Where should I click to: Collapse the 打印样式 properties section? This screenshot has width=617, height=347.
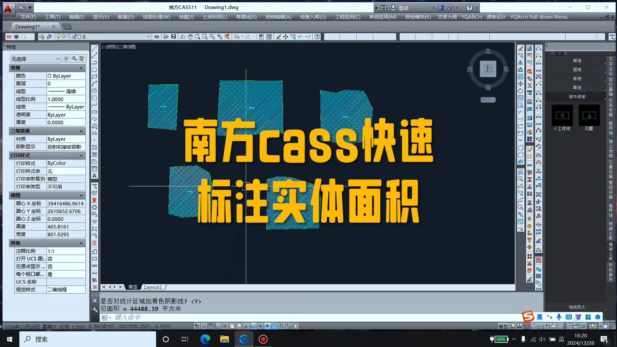[81, 156]
